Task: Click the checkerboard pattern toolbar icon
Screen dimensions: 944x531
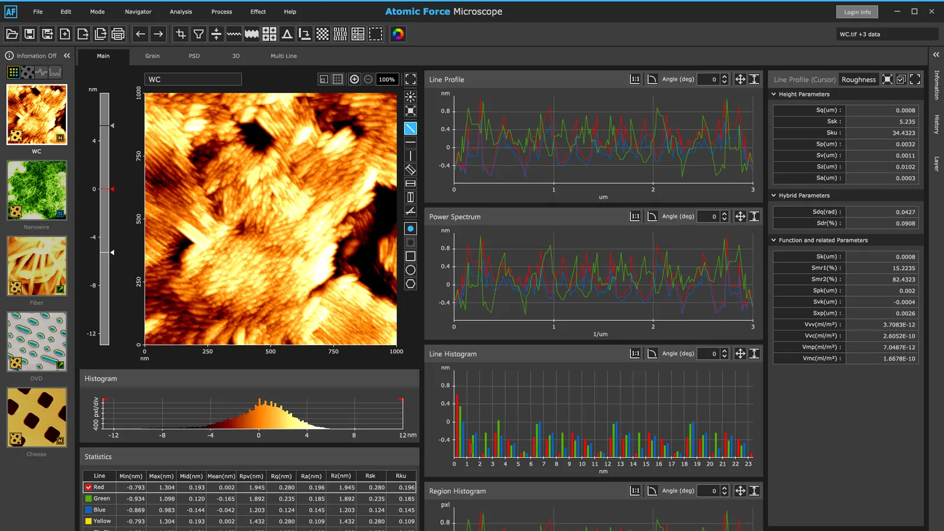Action: 323,34
